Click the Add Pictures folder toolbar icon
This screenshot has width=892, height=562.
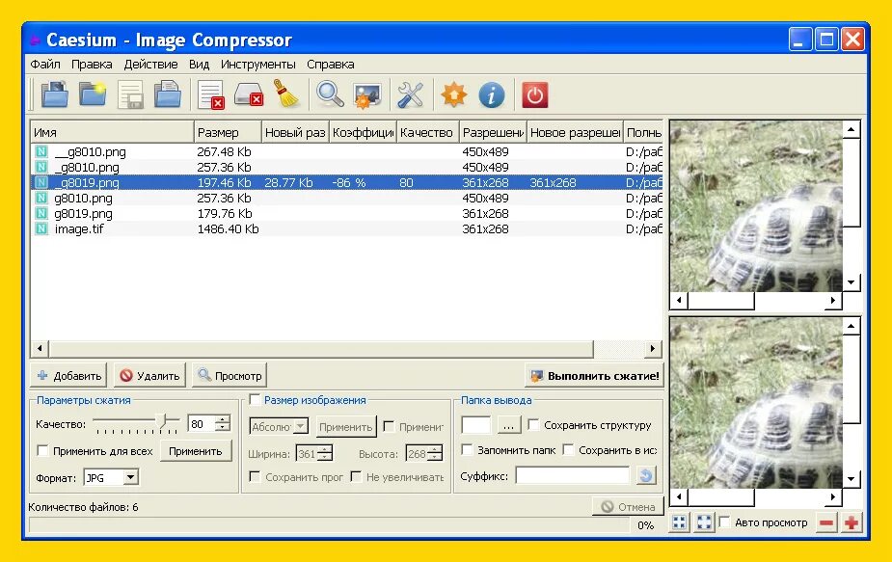[x=55, y=94]
